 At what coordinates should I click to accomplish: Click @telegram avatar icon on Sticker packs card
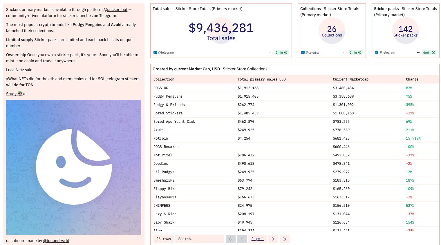(x=377, y=52)
